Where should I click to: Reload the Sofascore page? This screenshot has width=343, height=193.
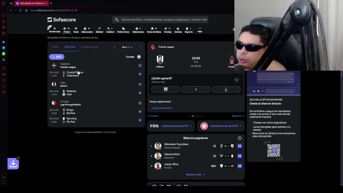20,10
